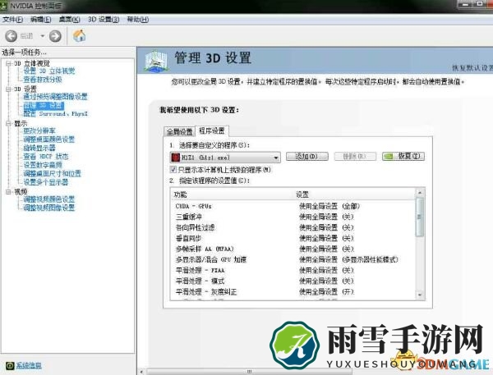Viewport: 493px width, 375px height.
Task: Click settings list scroll up arrow
Action: 420,192
